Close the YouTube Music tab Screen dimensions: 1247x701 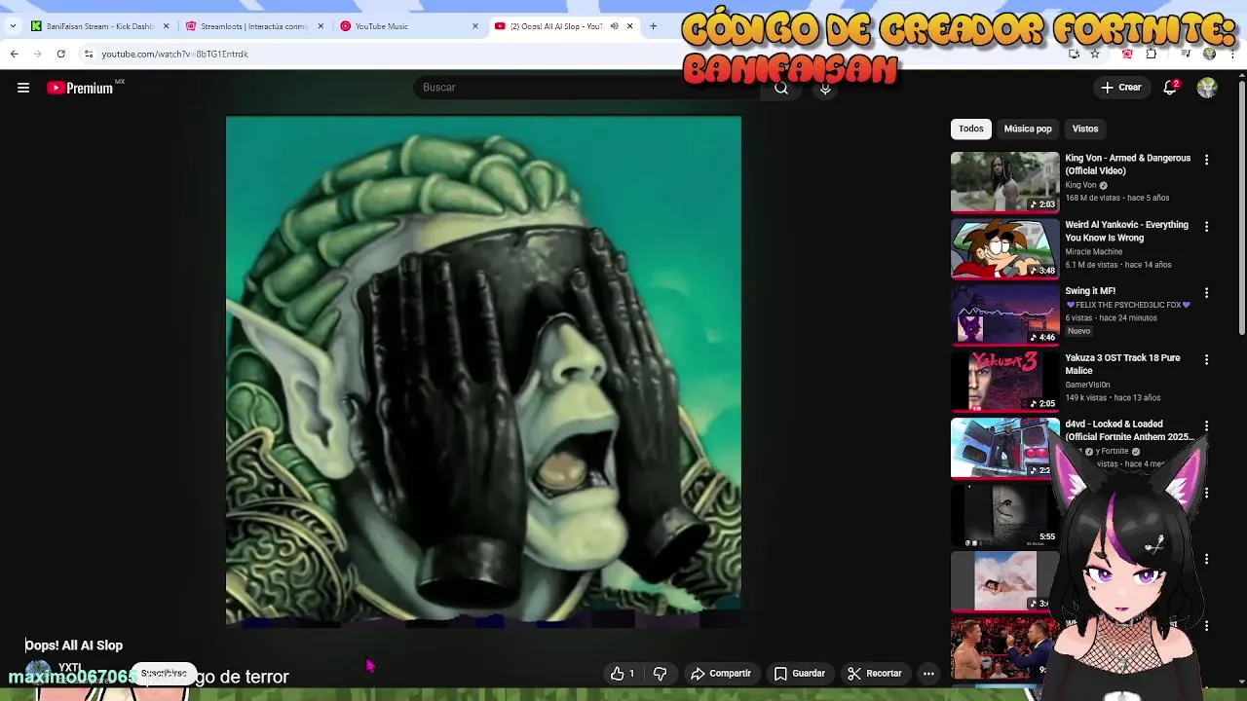pyautogui.click(x=475, y=26)
